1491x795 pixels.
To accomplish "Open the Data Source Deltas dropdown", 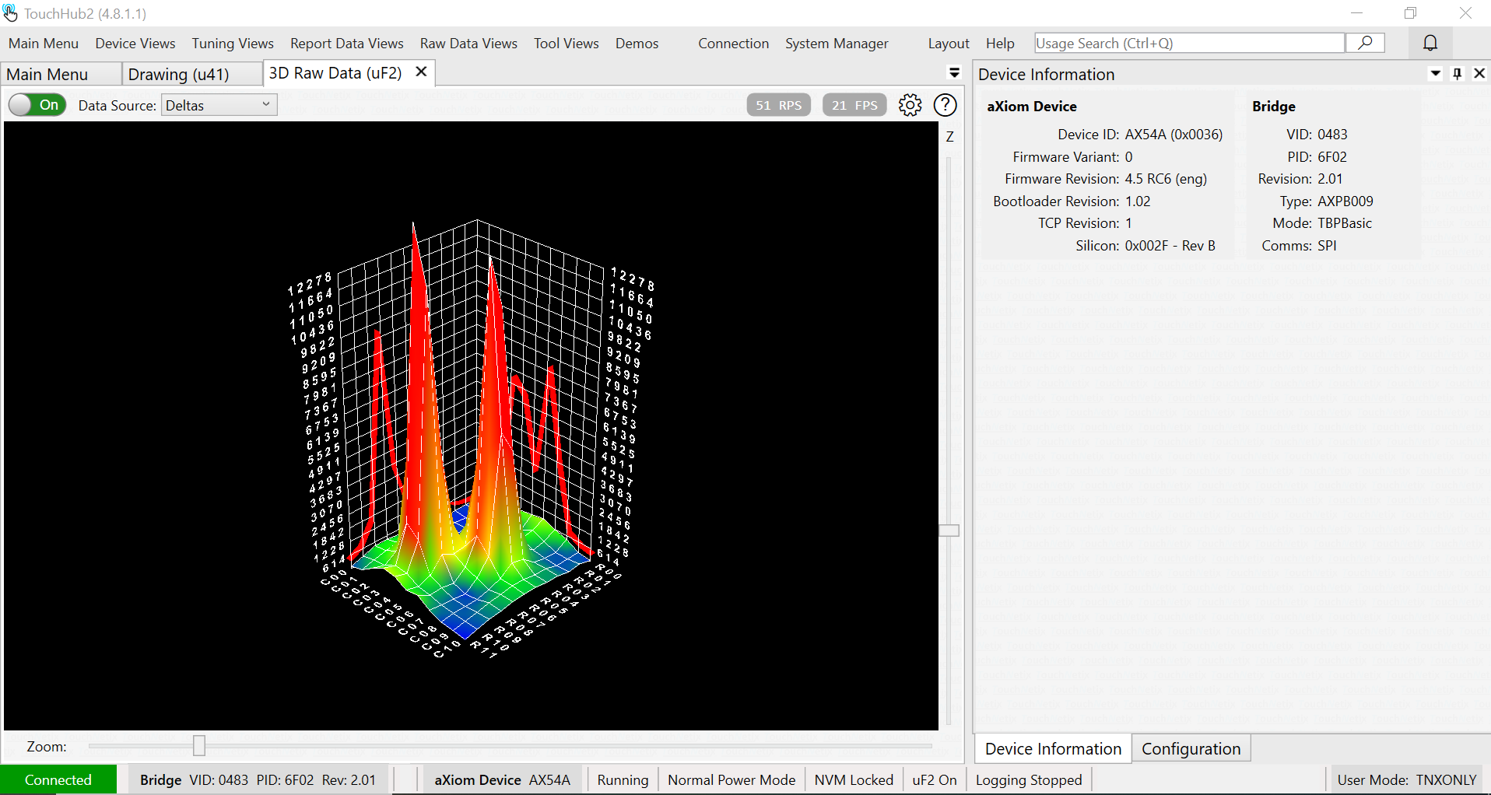I will click(219, 105).
